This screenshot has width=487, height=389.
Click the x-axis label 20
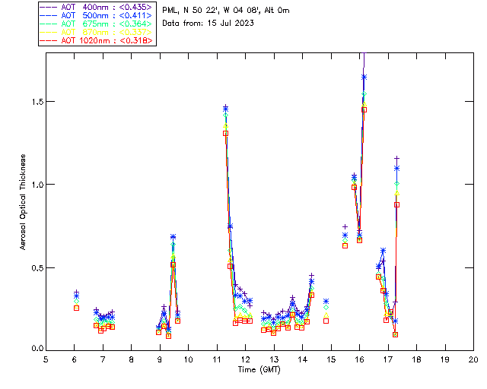pyautogui.click(x=473, y=359)
